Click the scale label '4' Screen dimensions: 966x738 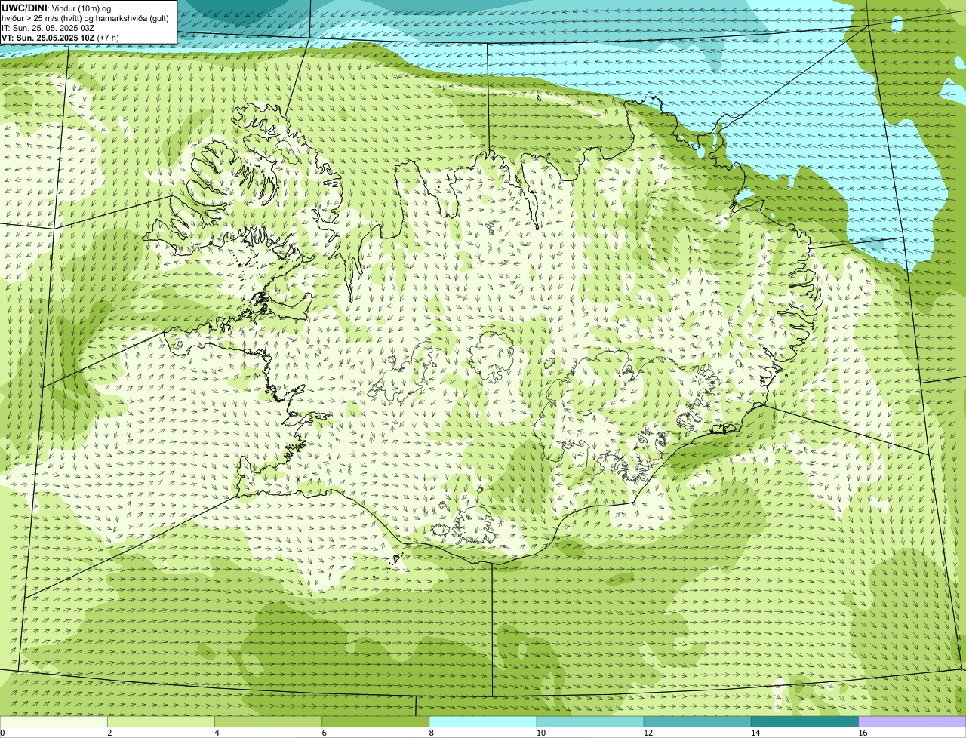coord(217,733)
